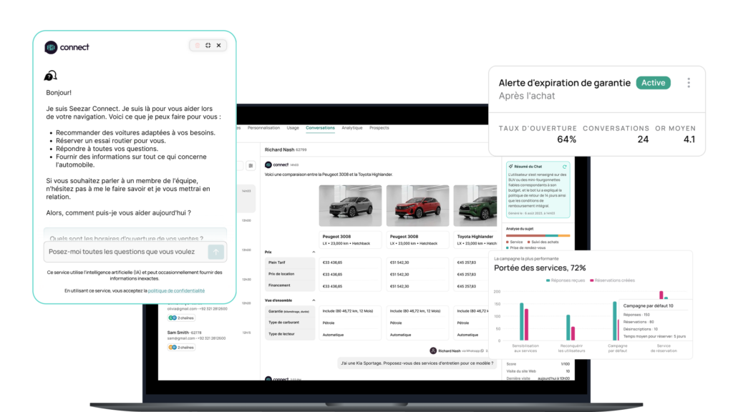Click the chatbot avatar icon above Bonjour
The height and width of the screenshot is (412, 733).
[50, 77]
